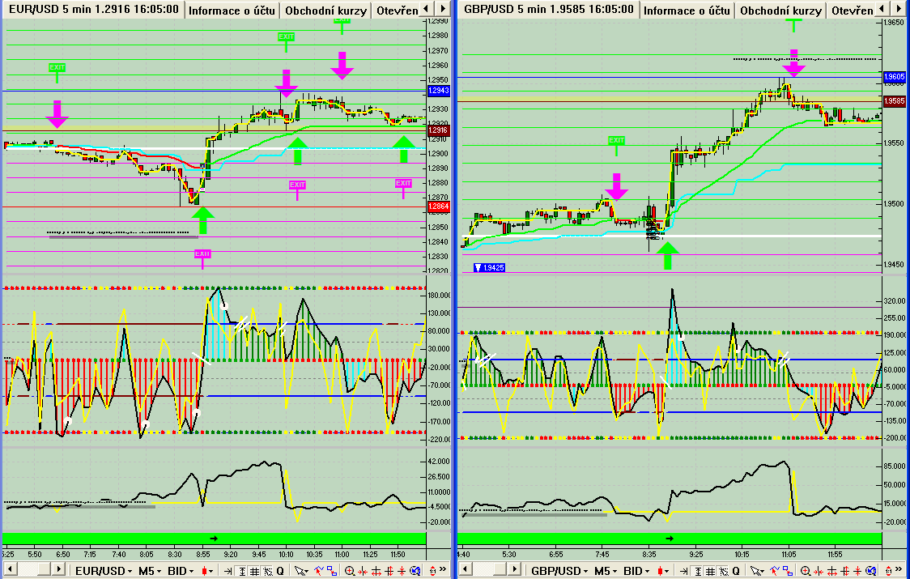Click the Q icon in GBP/USD toolbar
The width and height of the screenshot is (910, 579).
coord(736,571)
